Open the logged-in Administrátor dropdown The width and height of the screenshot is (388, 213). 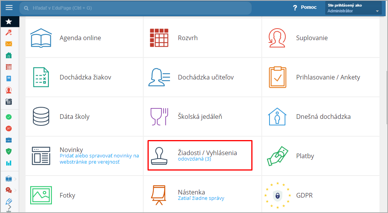pos(354,8)
